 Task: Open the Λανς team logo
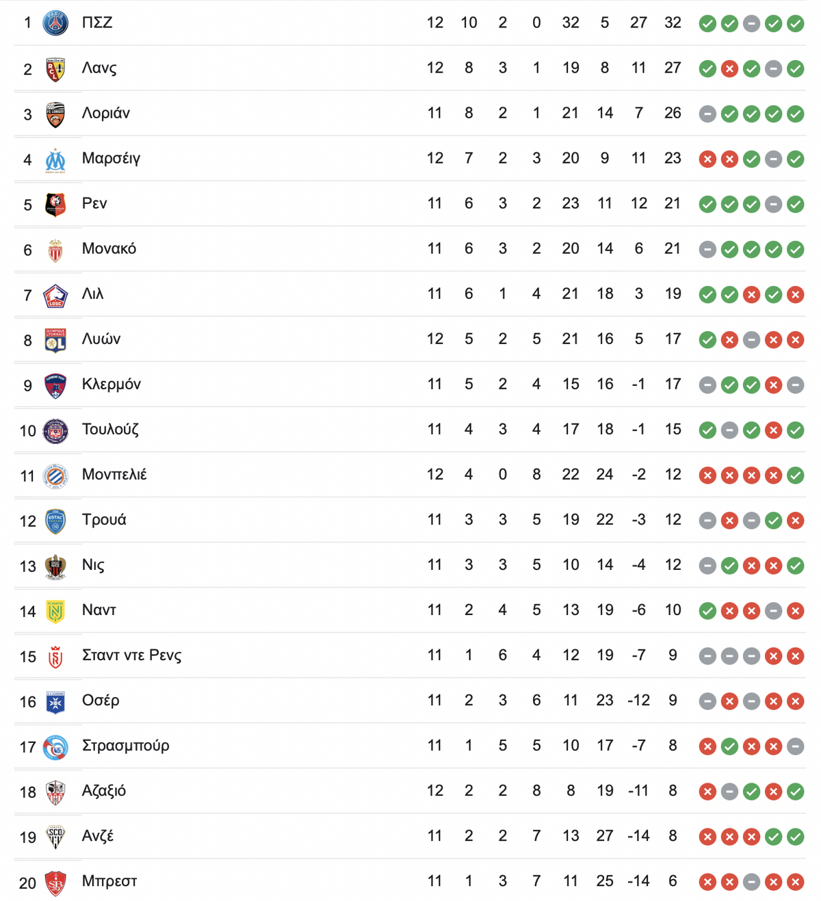[55, 68]
